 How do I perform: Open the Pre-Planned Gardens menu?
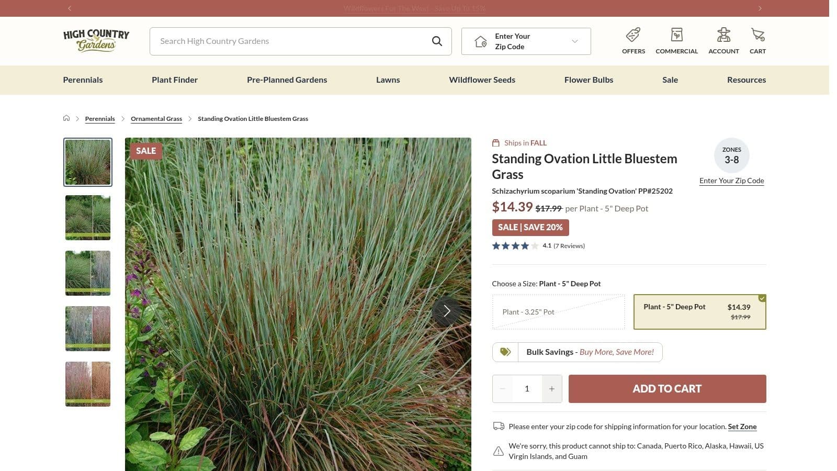click(287, 80)
